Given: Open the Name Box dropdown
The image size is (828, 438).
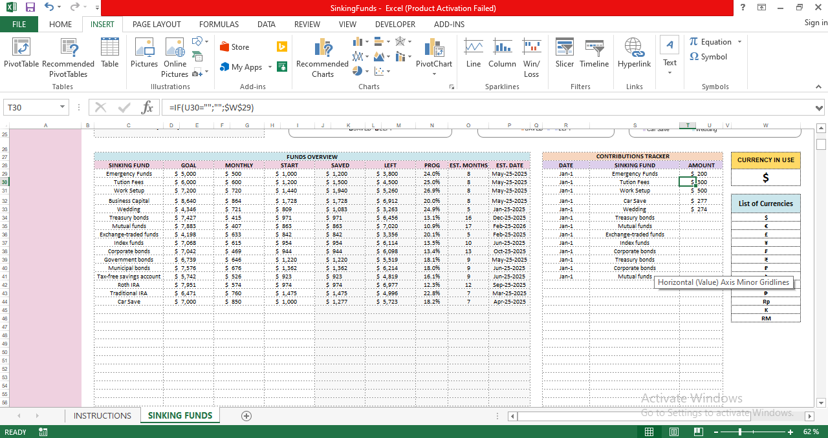Looking at the screenshot, I should point(61,107).
